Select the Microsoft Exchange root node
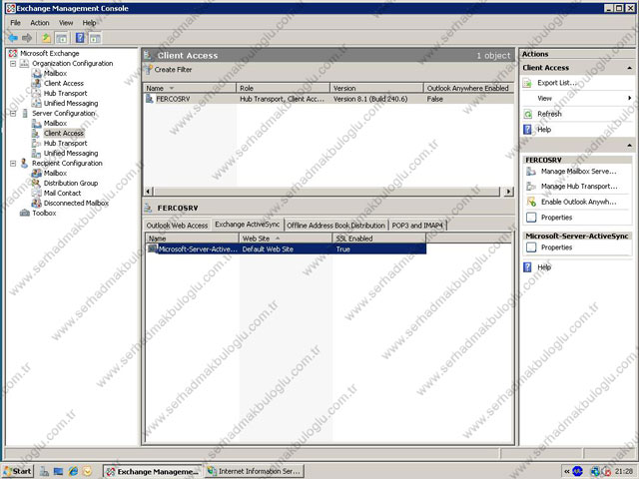 (49, 53)
